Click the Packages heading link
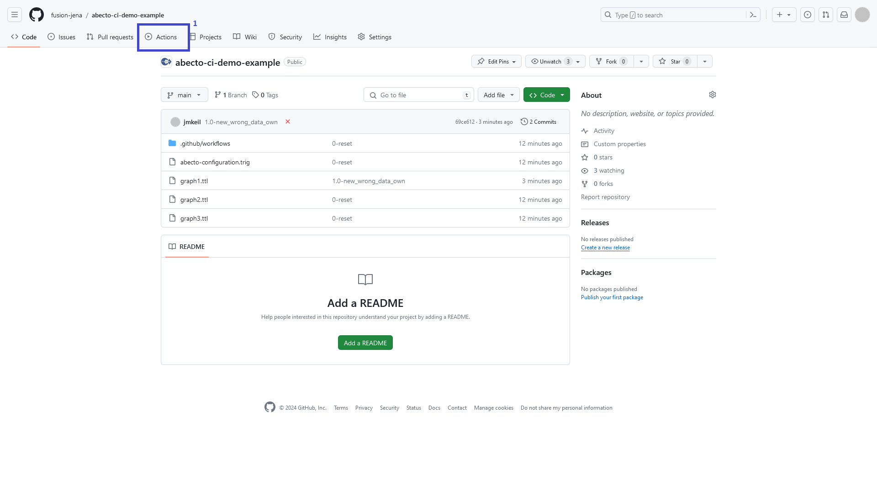The width and height of the screenshot is (877, 491). click(596, 272)
